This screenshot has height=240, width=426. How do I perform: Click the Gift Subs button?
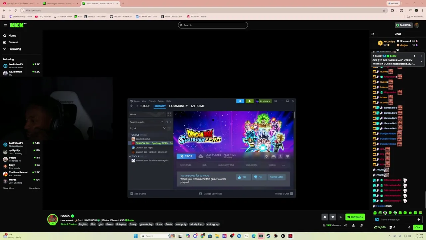[x=355, y=217]
